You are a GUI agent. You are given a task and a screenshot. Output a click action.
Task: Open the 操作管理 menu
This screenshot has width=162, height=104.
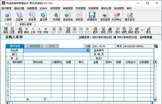pos(6,8)
